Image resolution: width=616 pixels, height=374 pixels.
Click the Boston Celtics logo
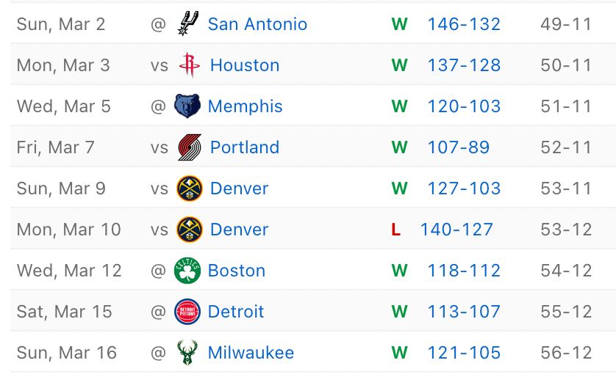[187, 271]
